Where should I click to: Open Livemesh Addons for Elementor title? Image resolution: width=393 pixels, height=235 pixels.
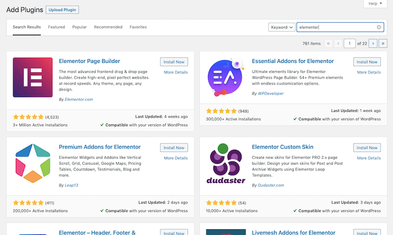coord(293,232)
